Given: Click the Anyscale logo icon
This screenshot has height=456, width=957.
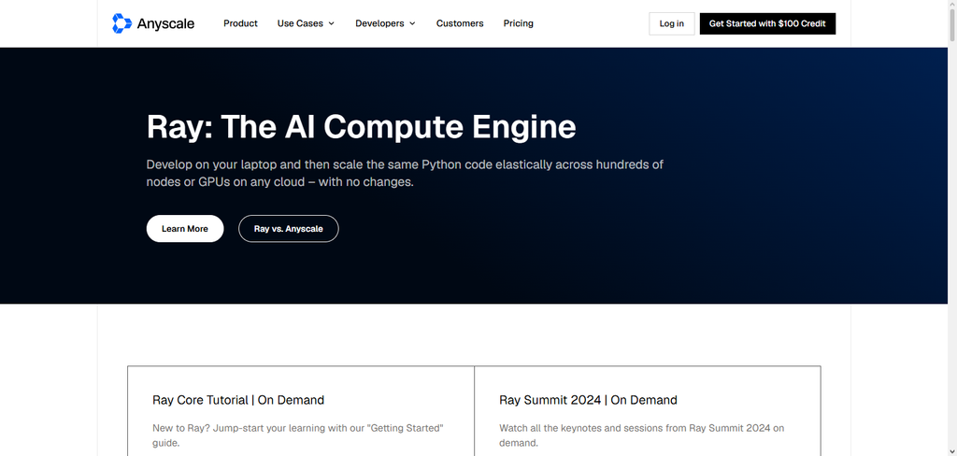Looking at the screenshot, I should 121,23.
